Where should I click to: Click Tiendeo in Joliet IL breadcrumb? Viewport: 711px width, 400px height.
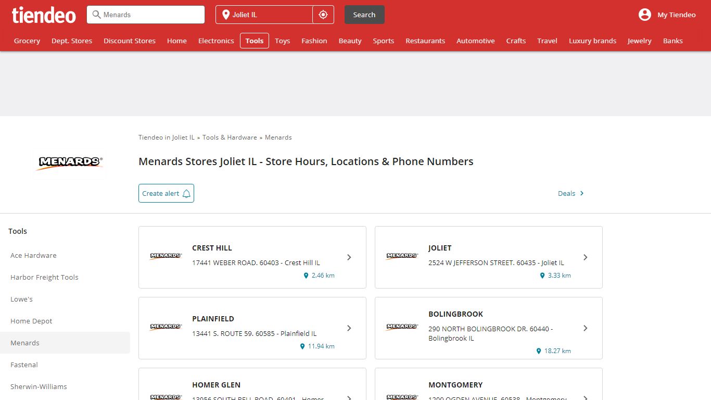coord(167,137)
